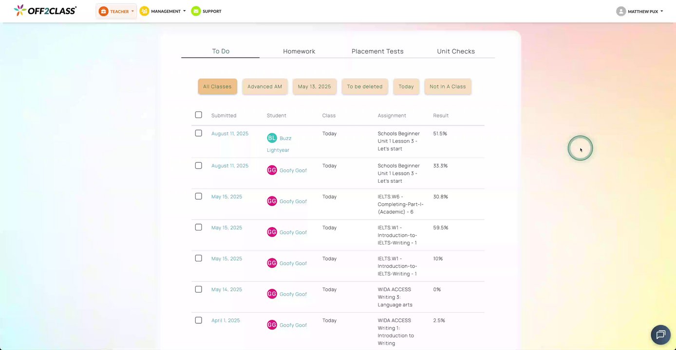676x350 pixels.
Task: Click the Matthew Pux profile avatar icon
Action: click(620, 11)
